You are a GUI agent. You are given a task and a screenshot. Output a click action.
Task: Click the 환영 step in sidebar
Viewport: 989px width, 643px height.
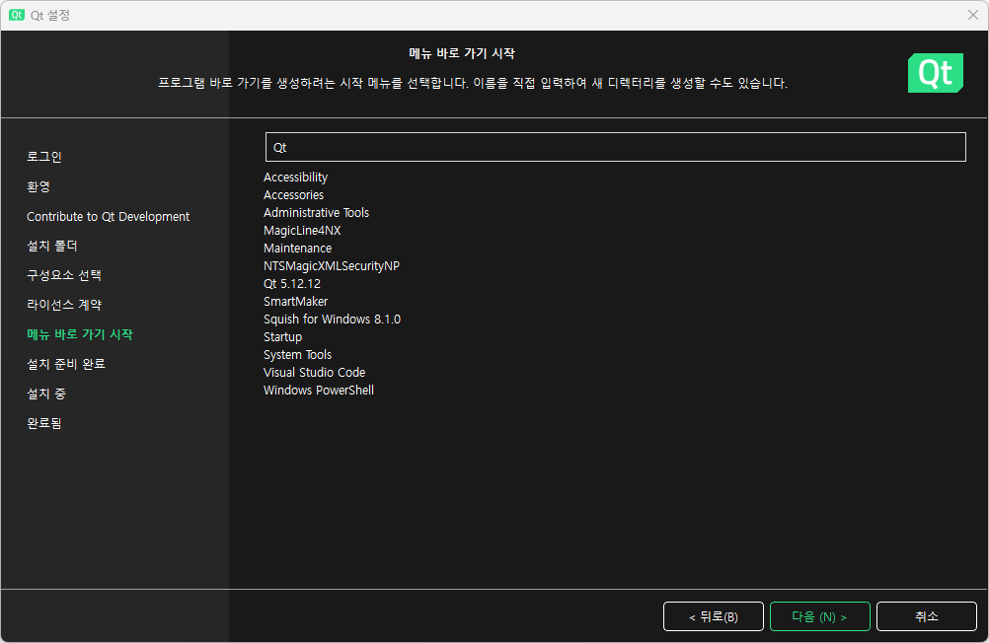38,186
